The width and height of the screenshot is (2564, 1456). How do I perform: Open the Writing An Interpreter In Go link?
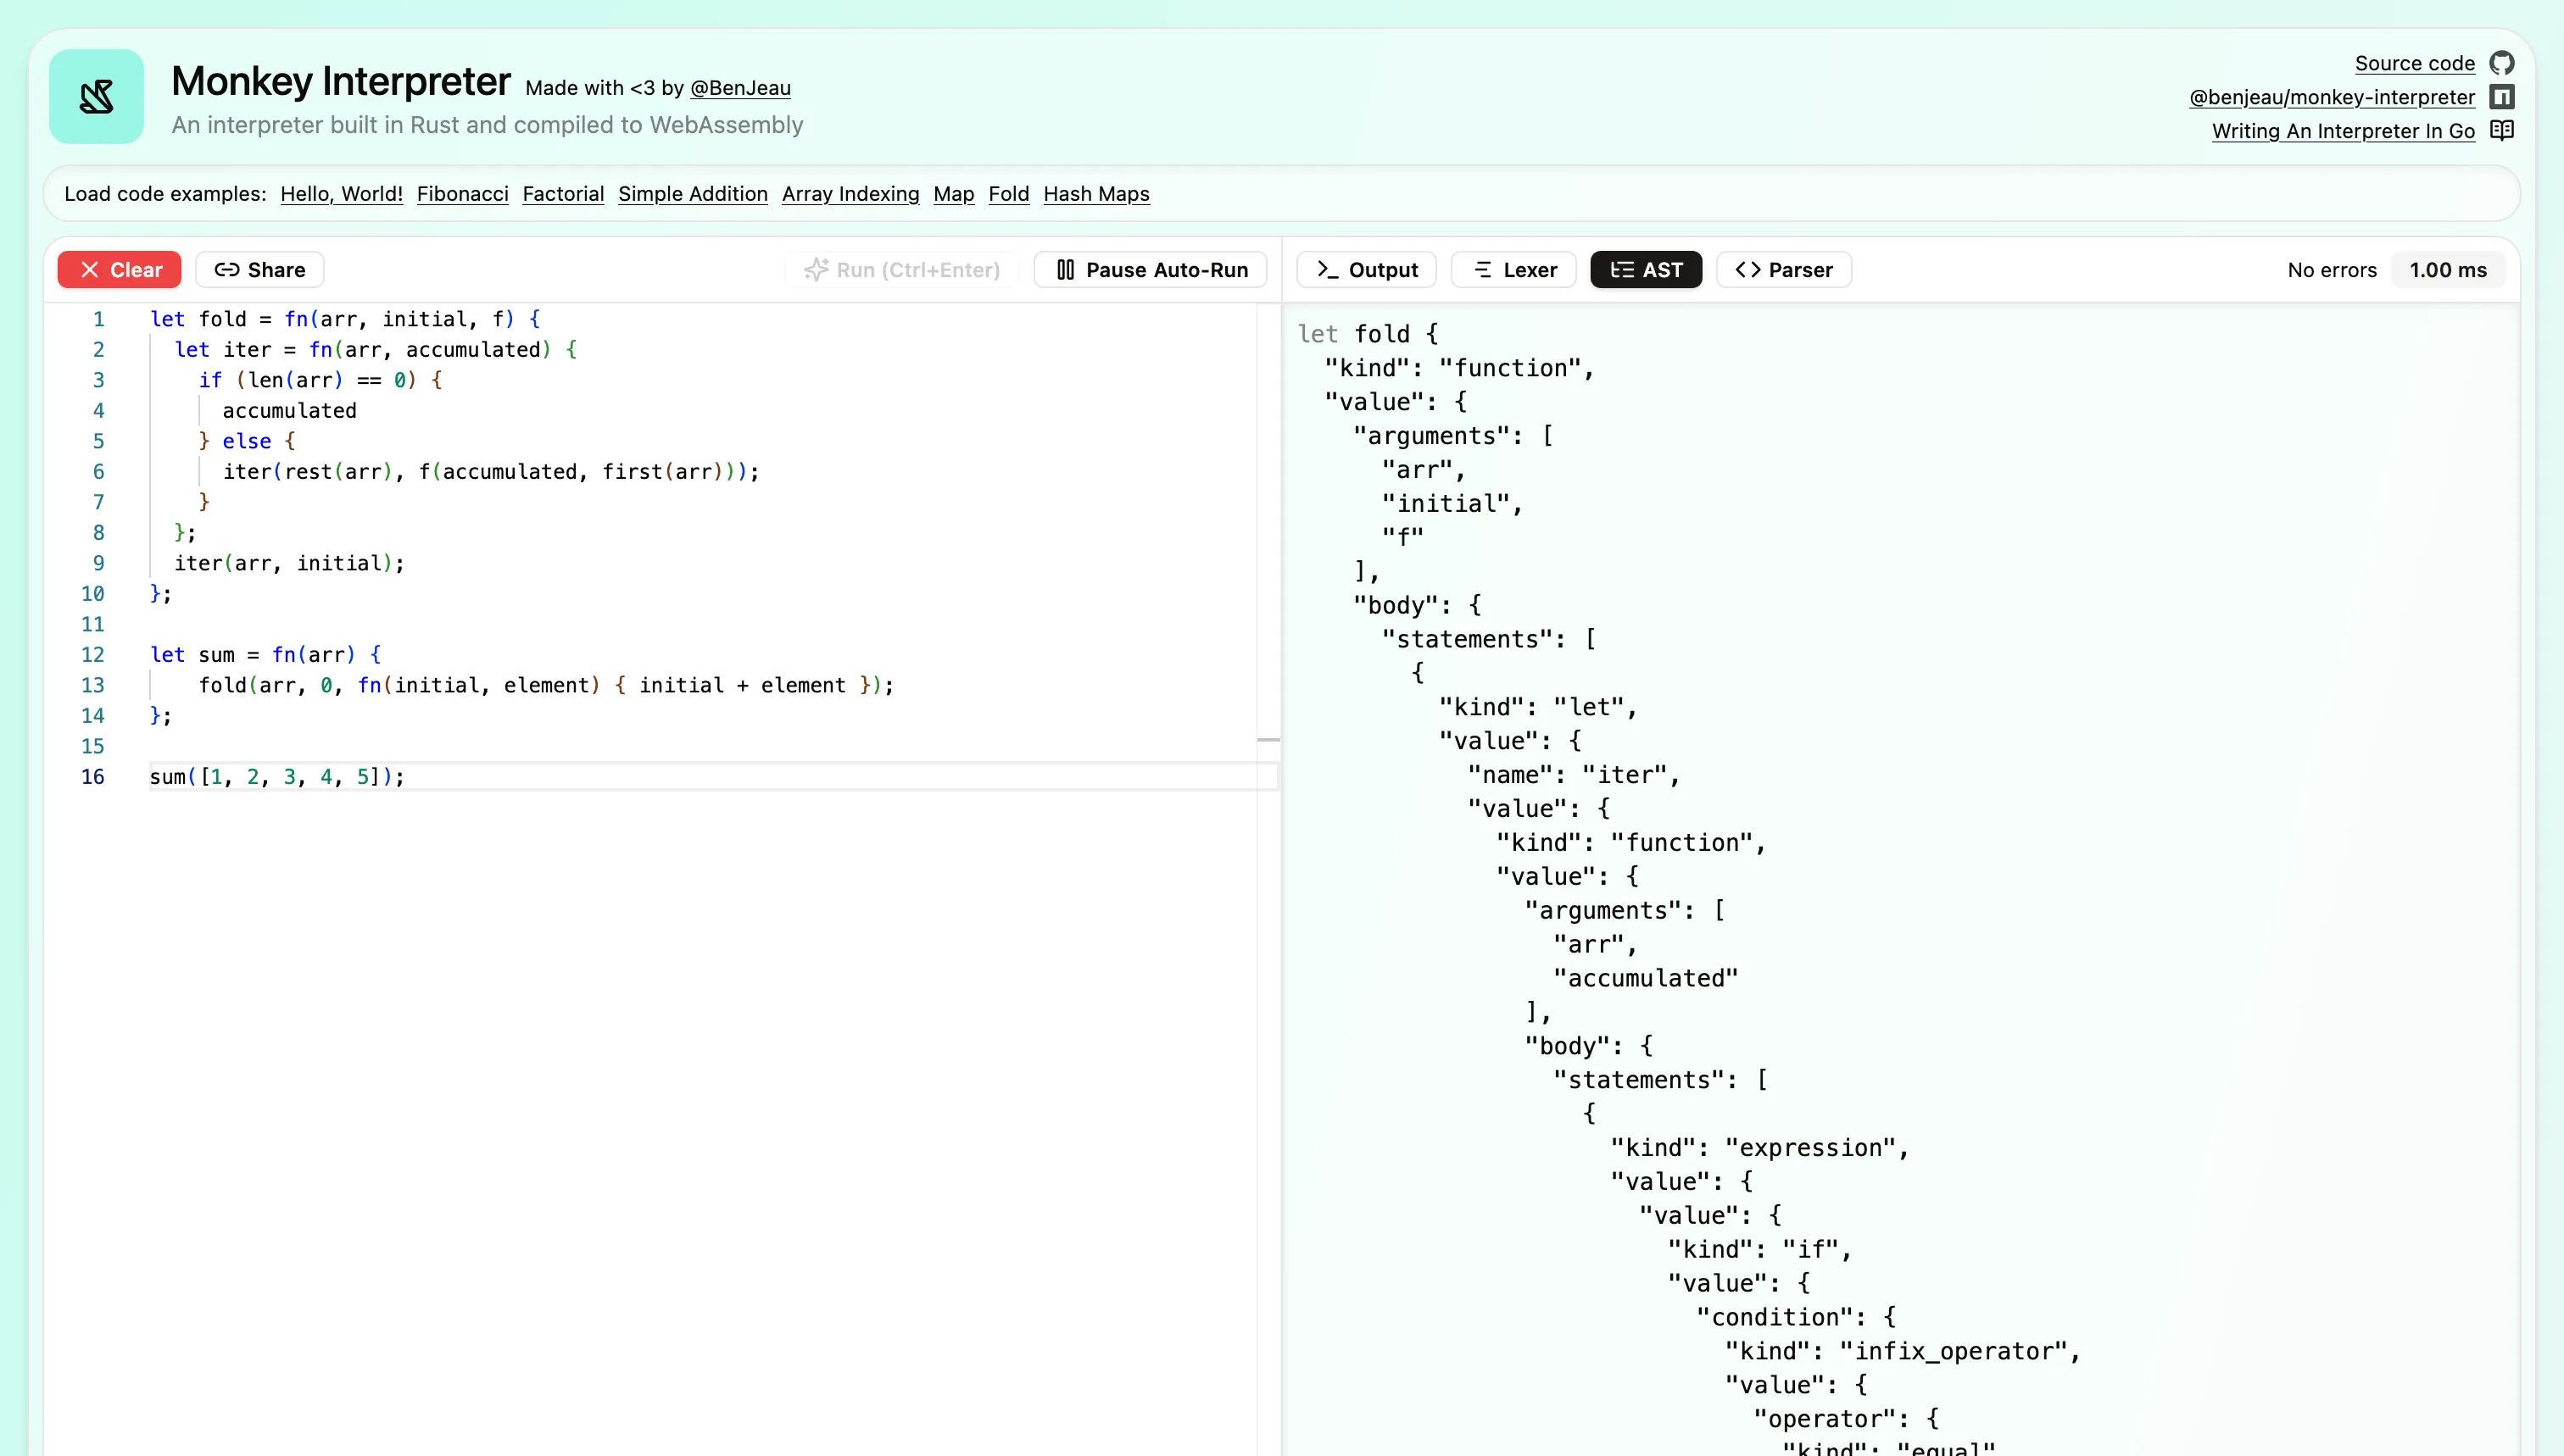click(2345, 130)
